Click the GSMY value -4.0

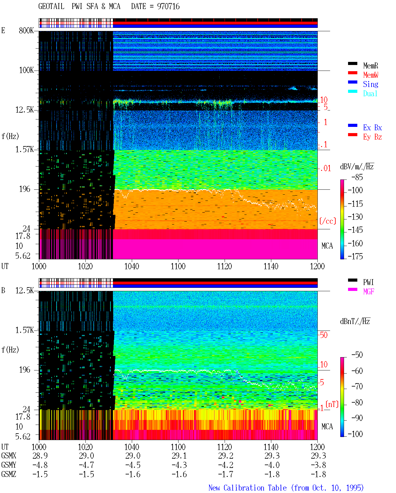click(272, 465)
